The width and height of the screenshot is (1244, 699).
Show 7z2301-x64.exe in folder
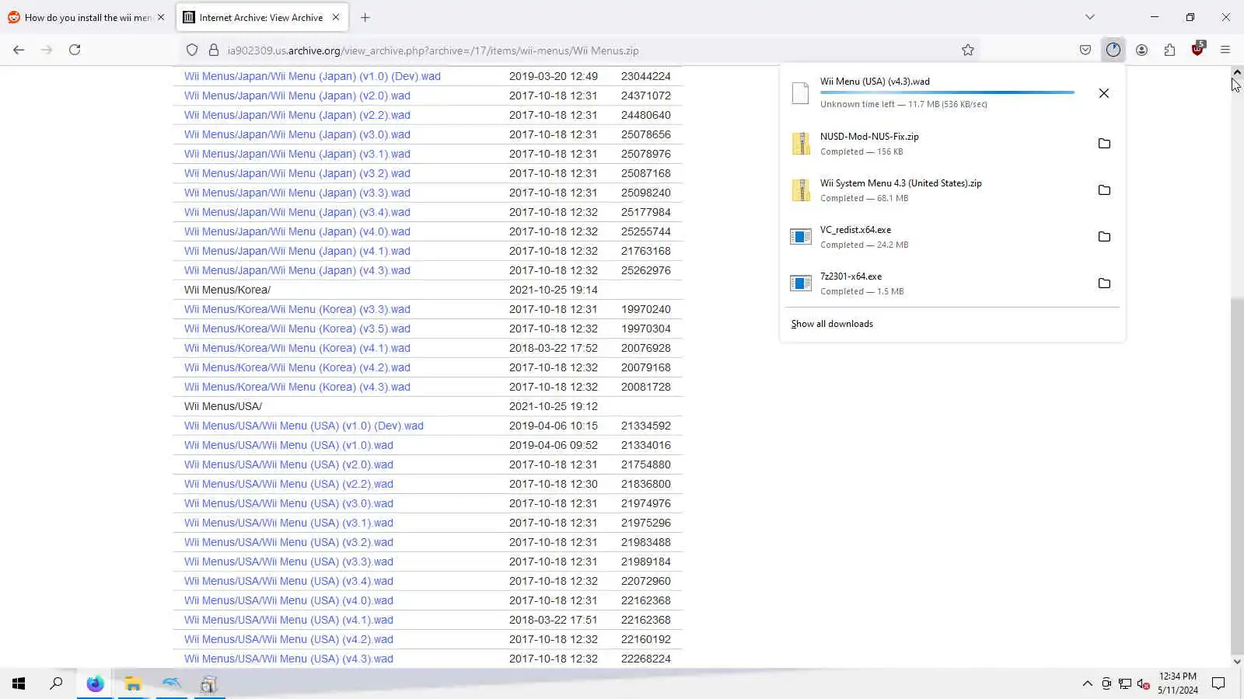click(x=1104, y=283)
